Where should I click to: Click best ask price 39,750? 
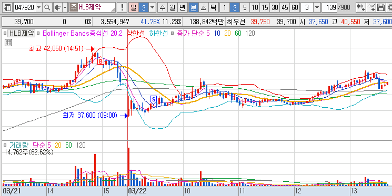260,22
